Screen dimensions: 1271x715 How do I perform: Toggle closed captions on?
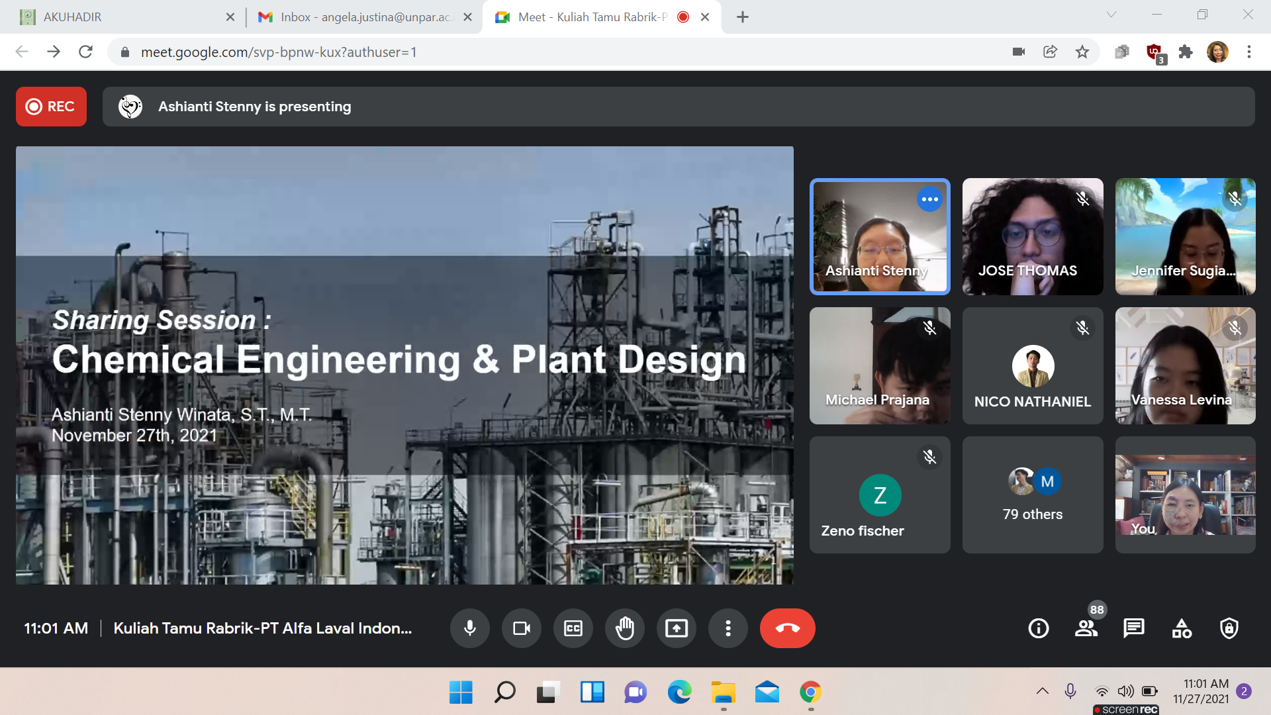pyautogui.click(x=573, y=628)
